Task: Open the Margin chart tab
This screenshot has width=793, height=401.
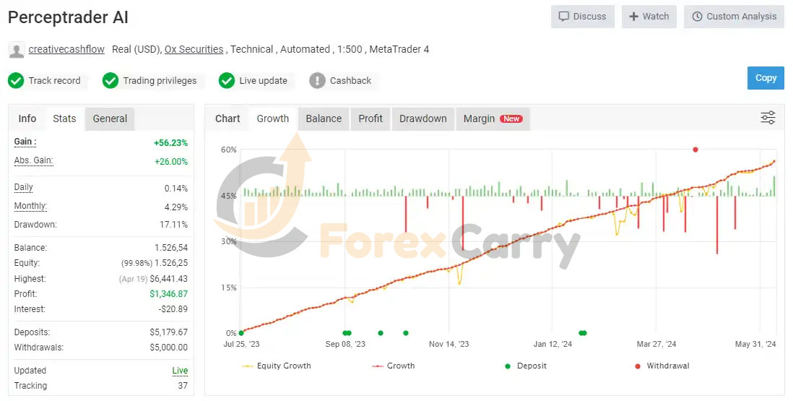Action: [493, 118]
